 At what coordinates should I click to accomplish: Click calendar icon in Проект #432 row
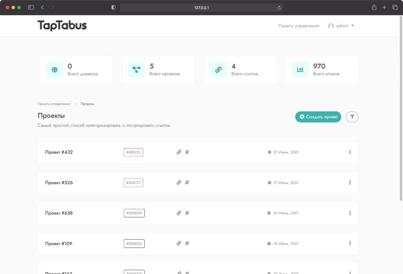269,152
